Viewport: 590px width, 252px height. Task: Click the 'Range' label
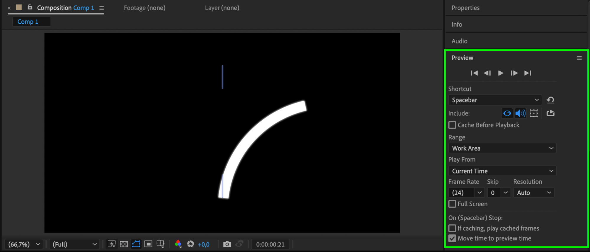pos(457,137)
